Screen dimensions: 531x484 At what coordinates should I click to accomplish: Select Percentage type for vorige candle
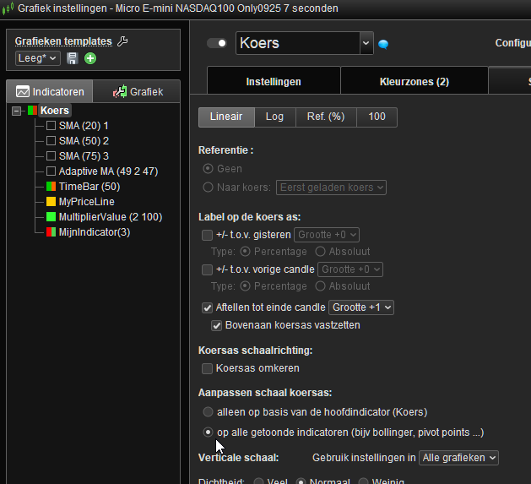[x=245, y=286]
